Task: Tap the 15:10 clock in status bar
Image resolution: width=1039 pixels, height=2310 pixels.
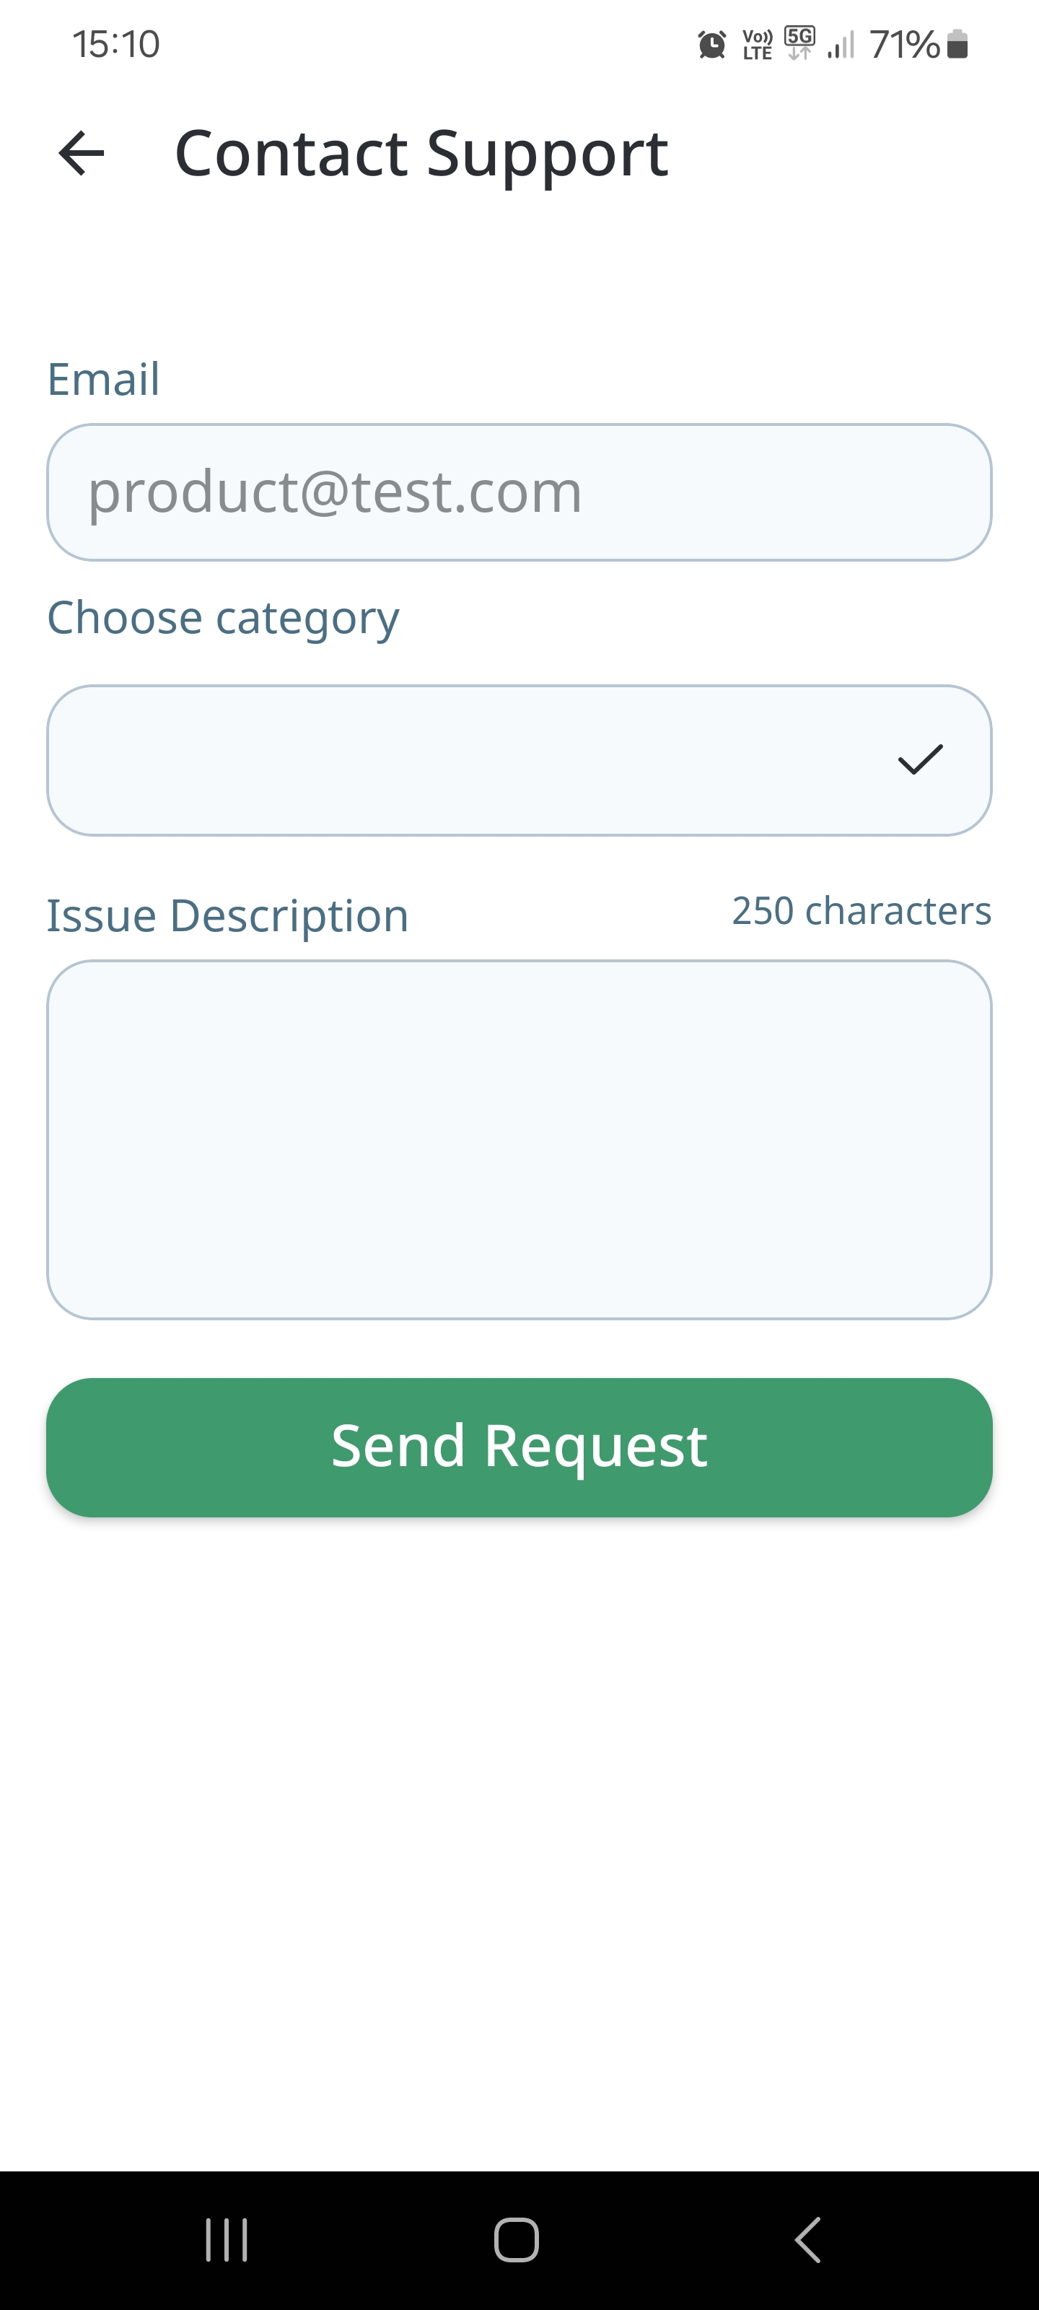Action: click(x=117, y=44)
